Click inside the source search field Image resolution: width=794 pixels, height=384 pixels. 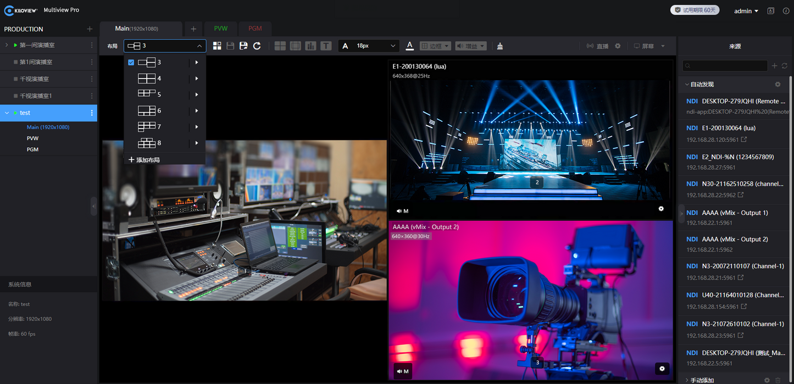[x=724, y=65]
